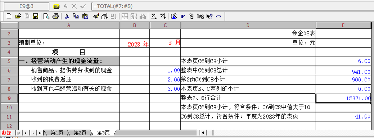Screen dimensions: 374x138
Task: Copy the selected cell
Action: (76, 16)
